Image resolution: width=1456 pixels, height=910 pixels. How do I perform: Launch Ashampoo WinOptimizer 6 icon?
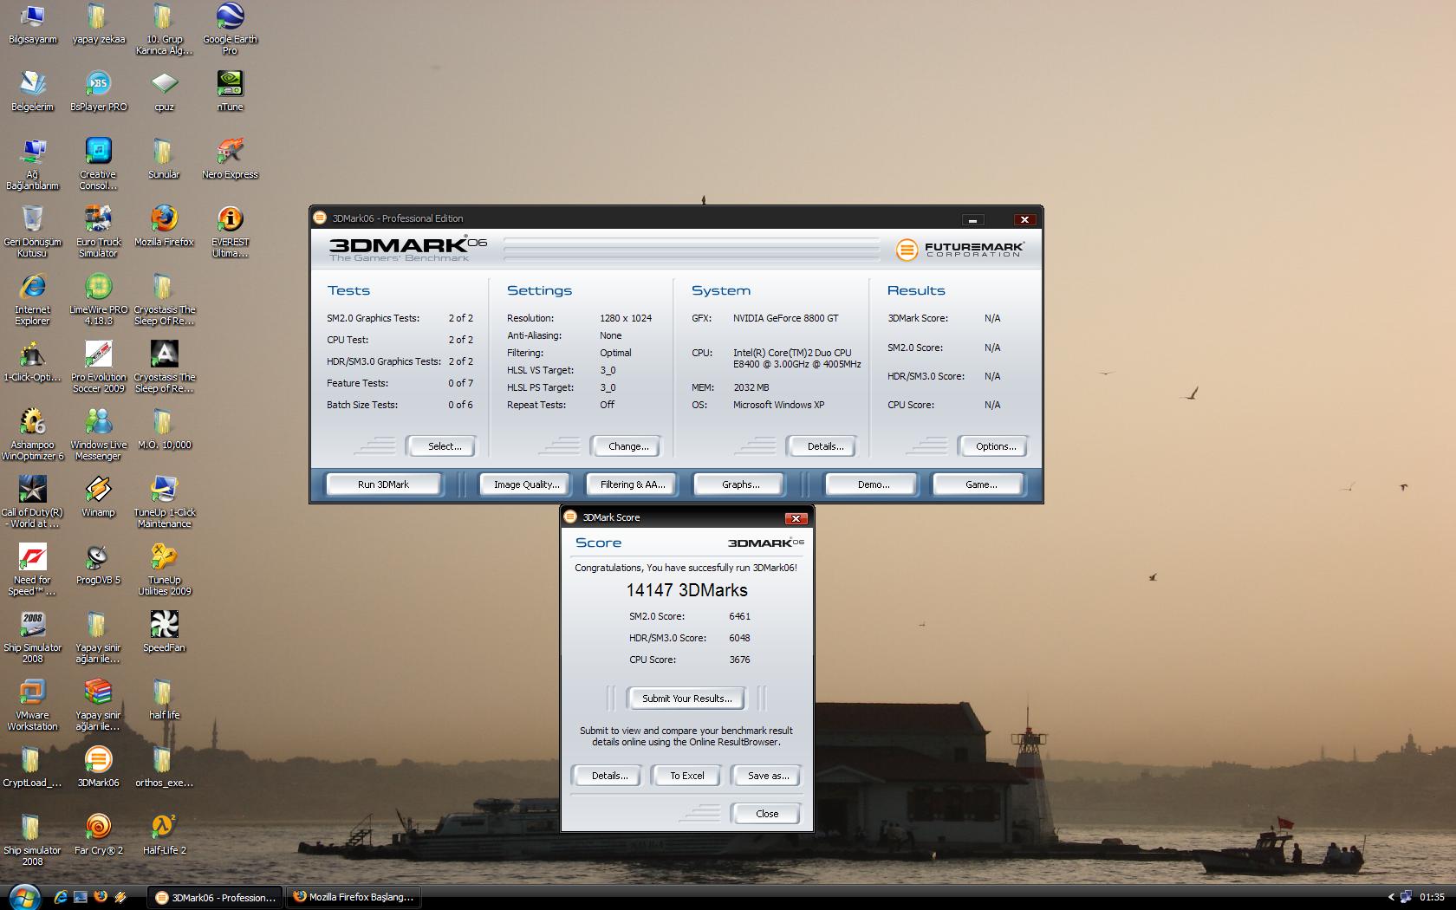click(x=32, y=434)
